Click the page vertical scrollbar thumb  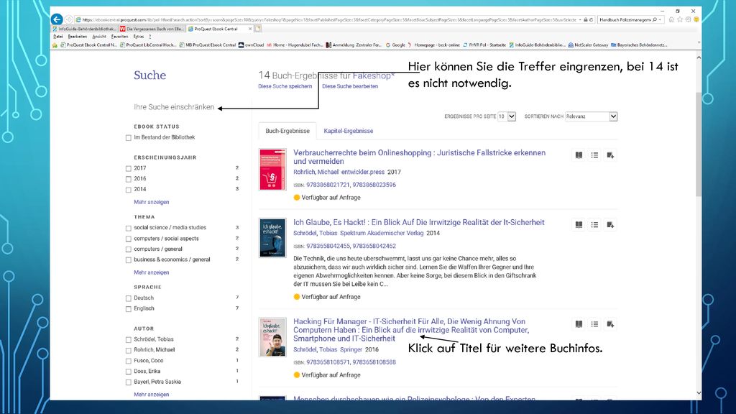[x=699, y=144]
